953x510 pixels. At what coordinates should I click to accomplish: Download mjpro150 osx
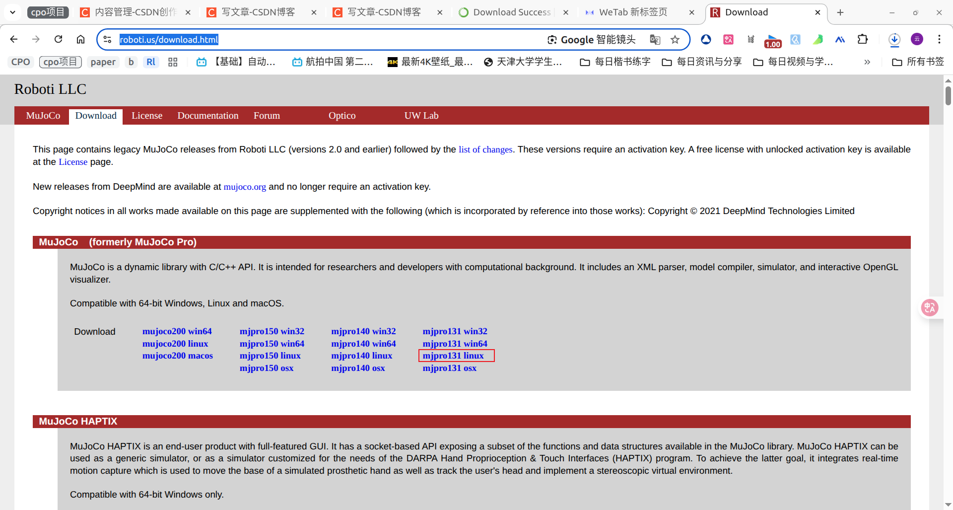click(x=267, y=368)
